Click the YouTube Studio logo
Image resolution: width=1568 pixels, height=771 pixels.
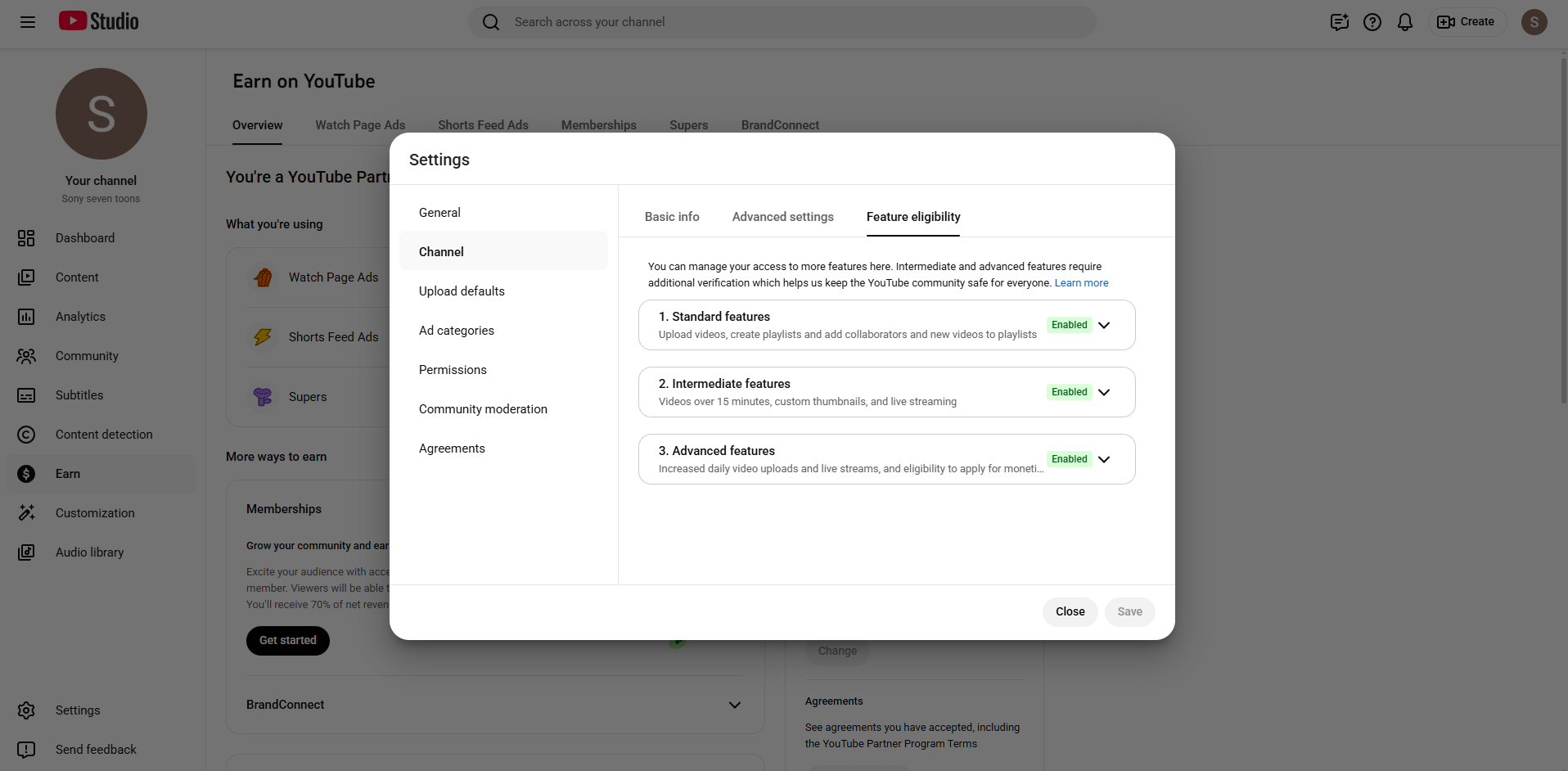99,21
